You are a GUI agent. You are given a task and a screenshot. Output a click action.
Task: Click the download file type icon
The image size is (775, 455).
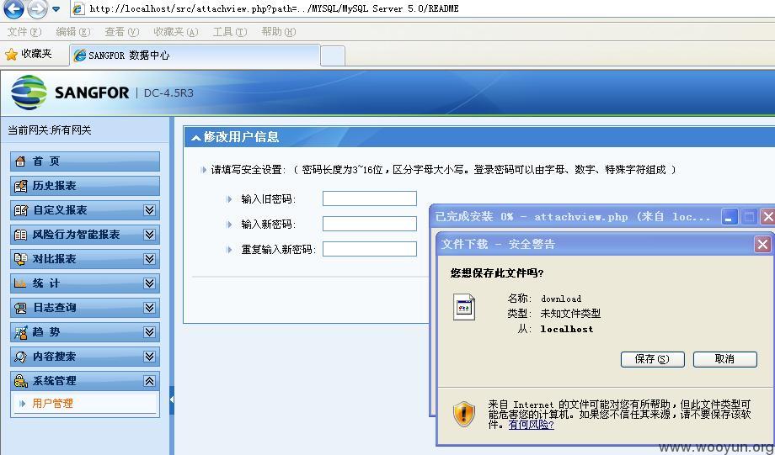[x=464, y=307]
